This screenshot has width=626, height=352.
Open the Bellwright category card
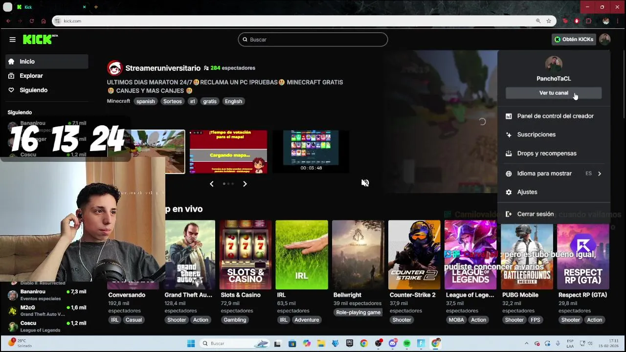pyautogui.click(x=358, y=255)
